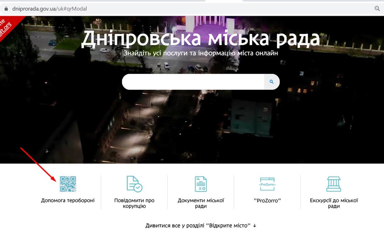This screenshot has width=384, height=238.
Task: Open the "Допомога теробороні" link
Action: [x=68, y=200]
